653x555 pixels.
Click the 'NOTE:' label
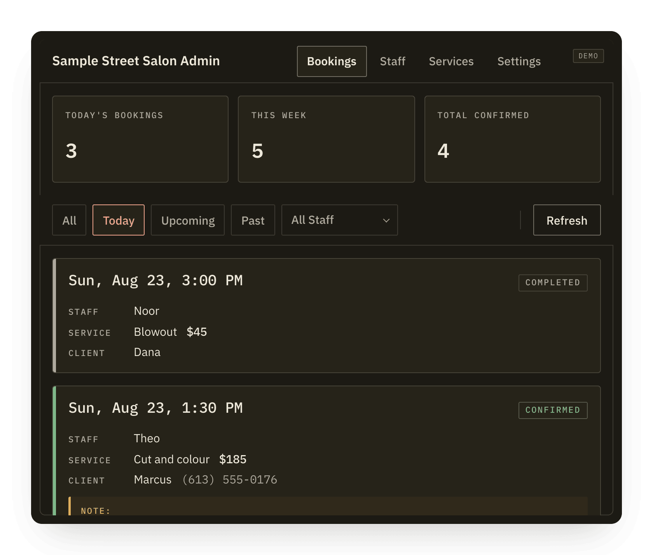96,511
